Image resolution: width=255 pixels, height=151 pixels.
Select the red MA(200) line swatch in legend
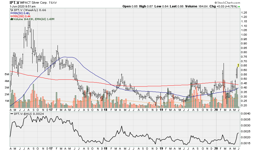[12, 16]
